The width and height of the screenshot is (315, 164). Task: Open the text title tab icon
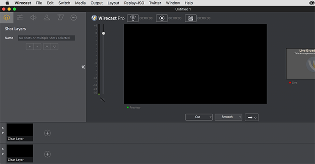click(x=60, y=18)
